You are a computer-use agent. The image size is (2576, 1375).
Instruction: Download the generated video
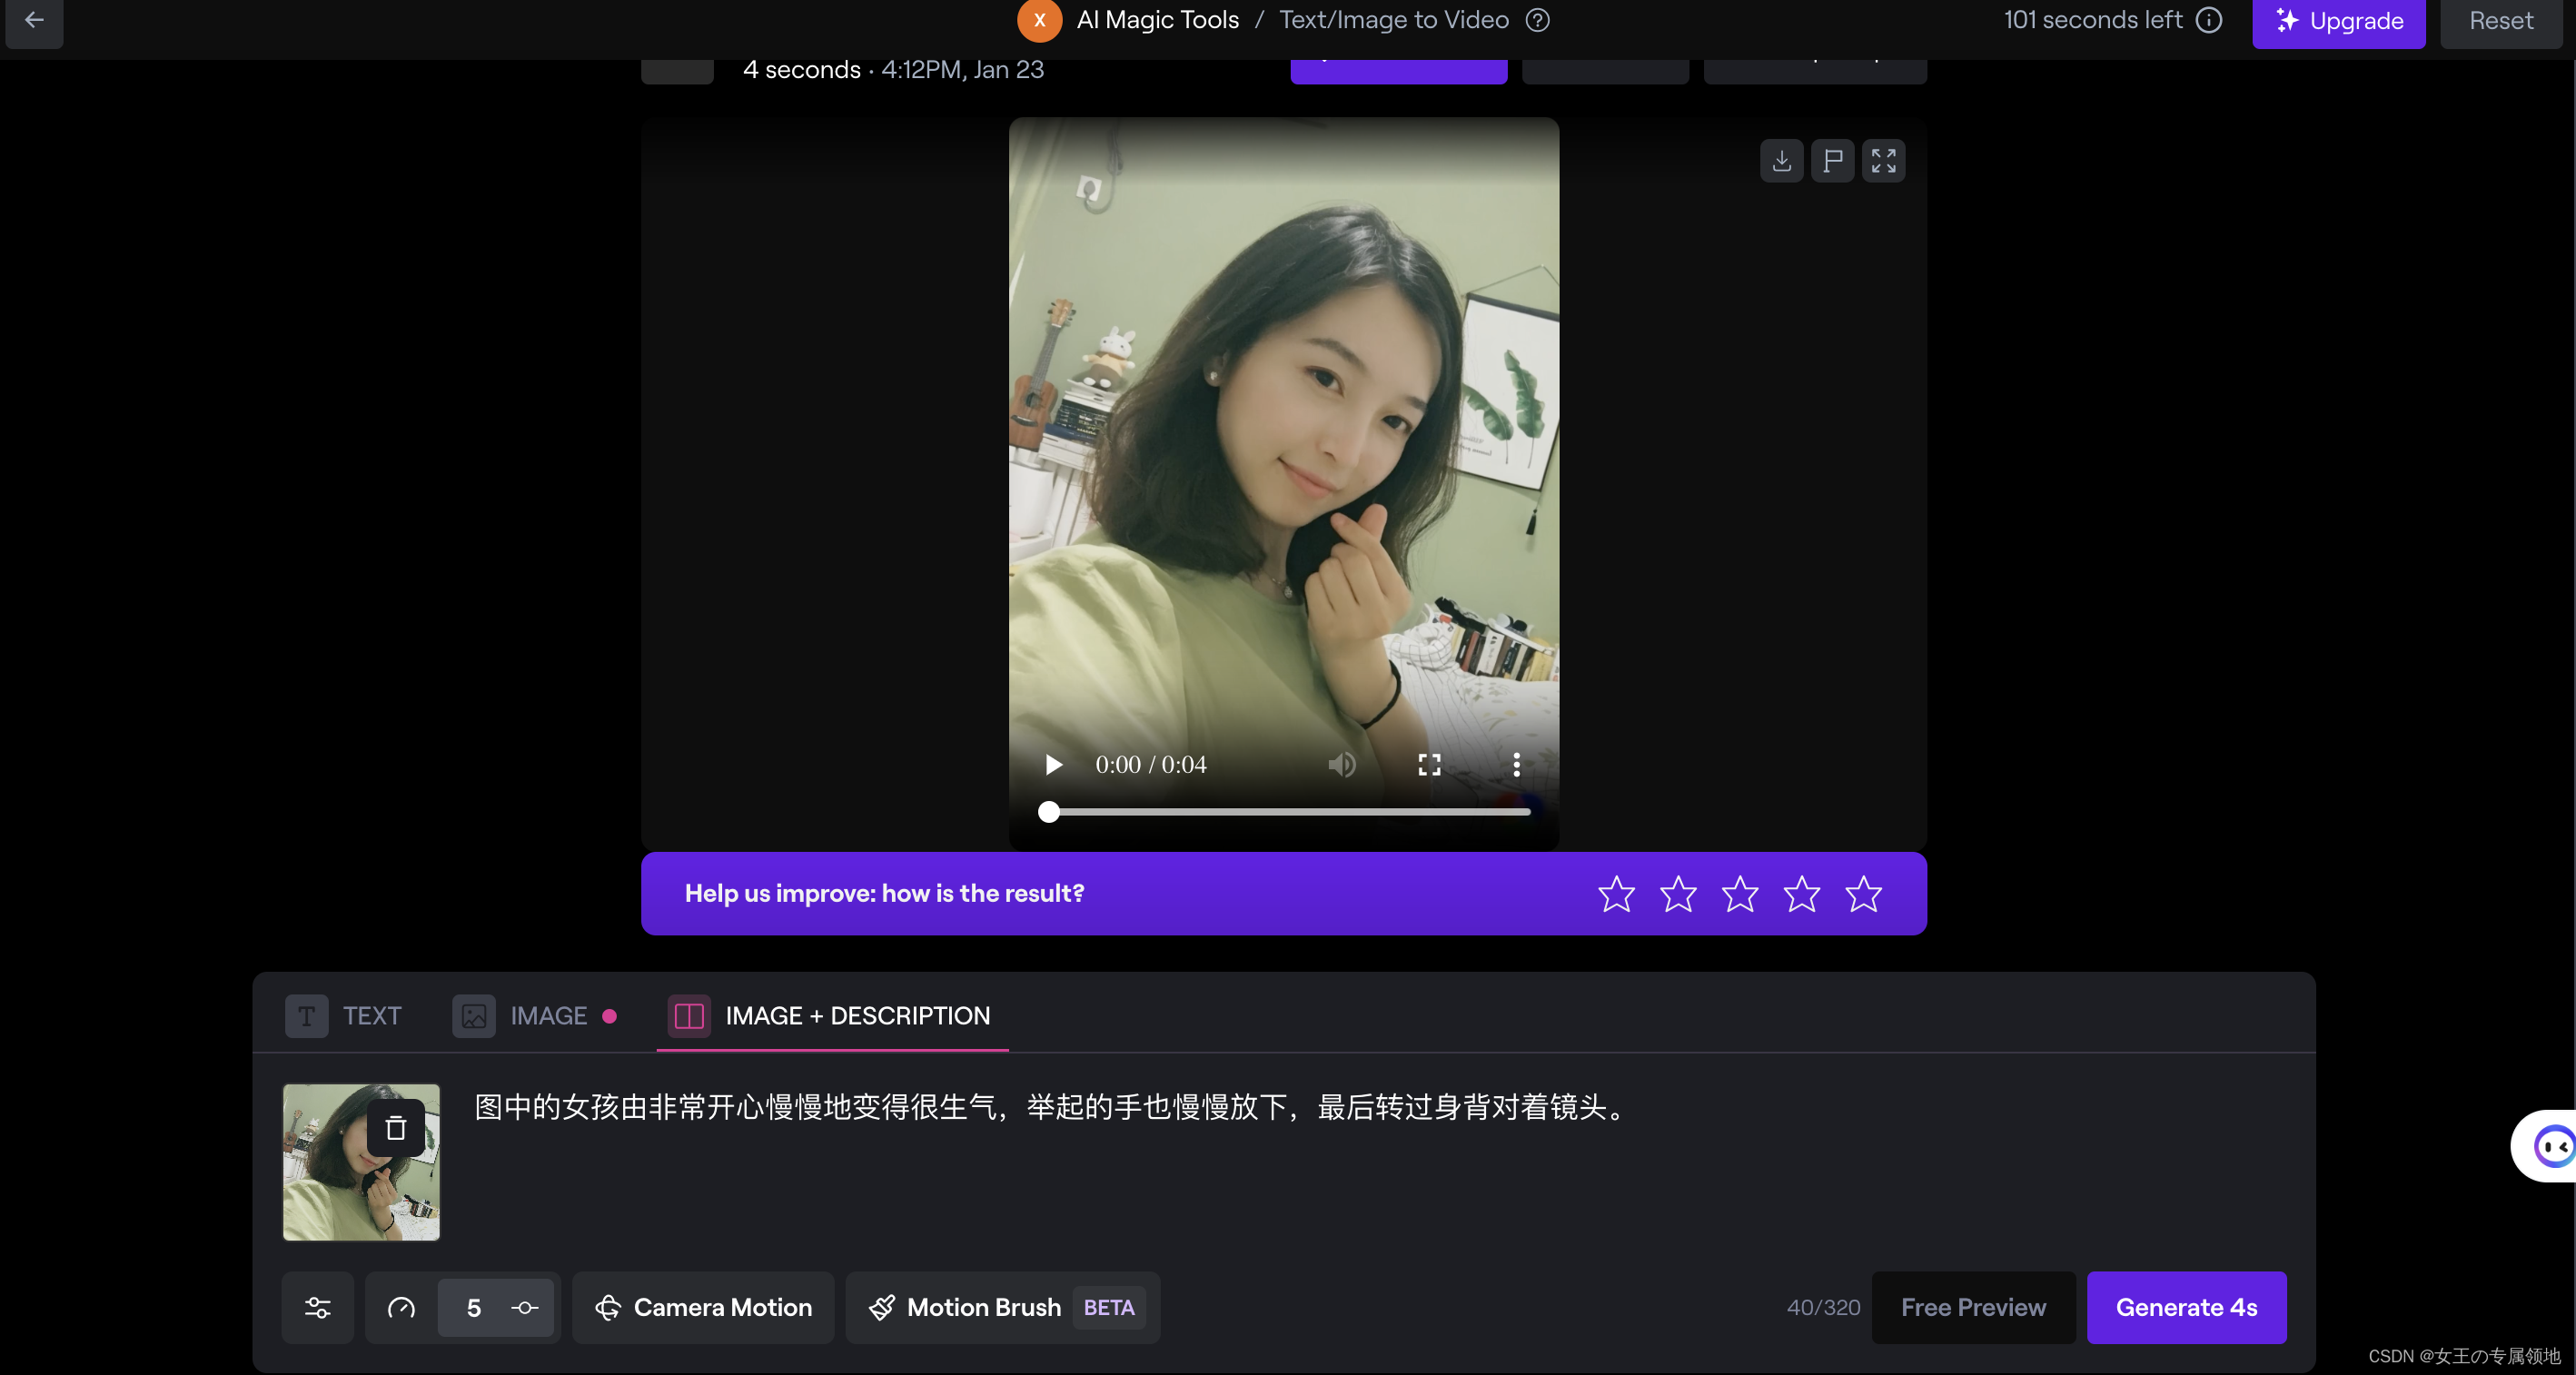(x=1781, y=161)
